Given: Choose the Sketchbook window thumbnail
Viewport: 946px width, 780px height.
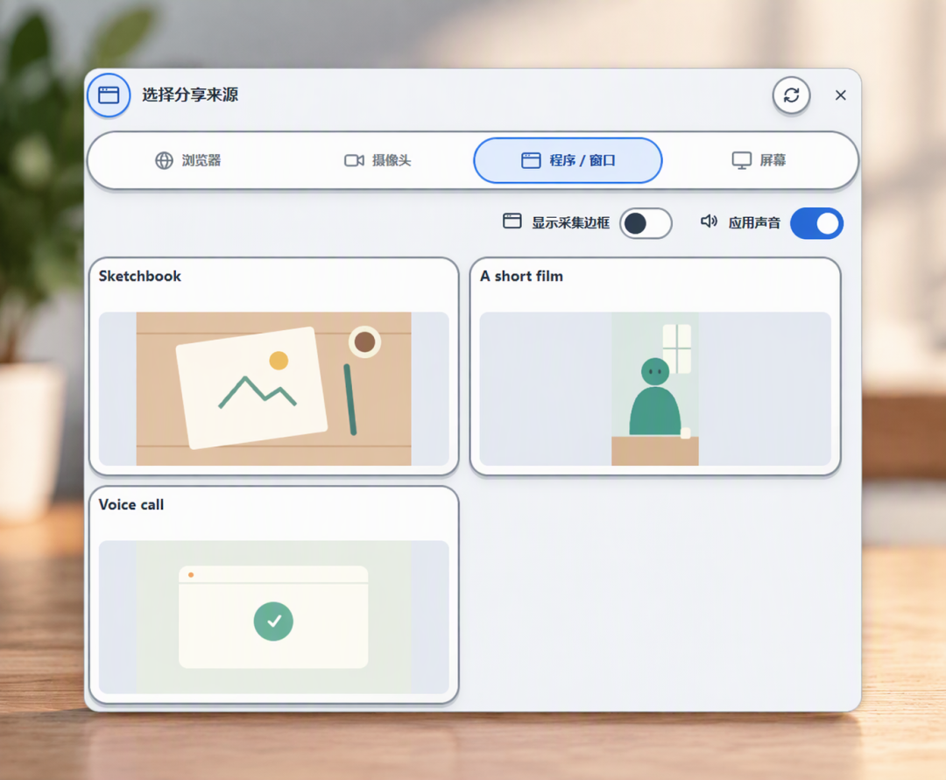Looking at the screenshot, I should click(274, 389).
